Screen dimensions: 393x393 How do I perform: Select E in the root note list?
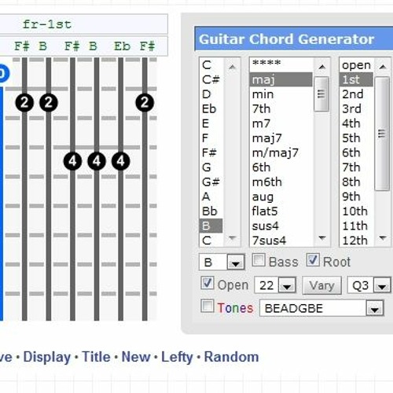(211, 123)
